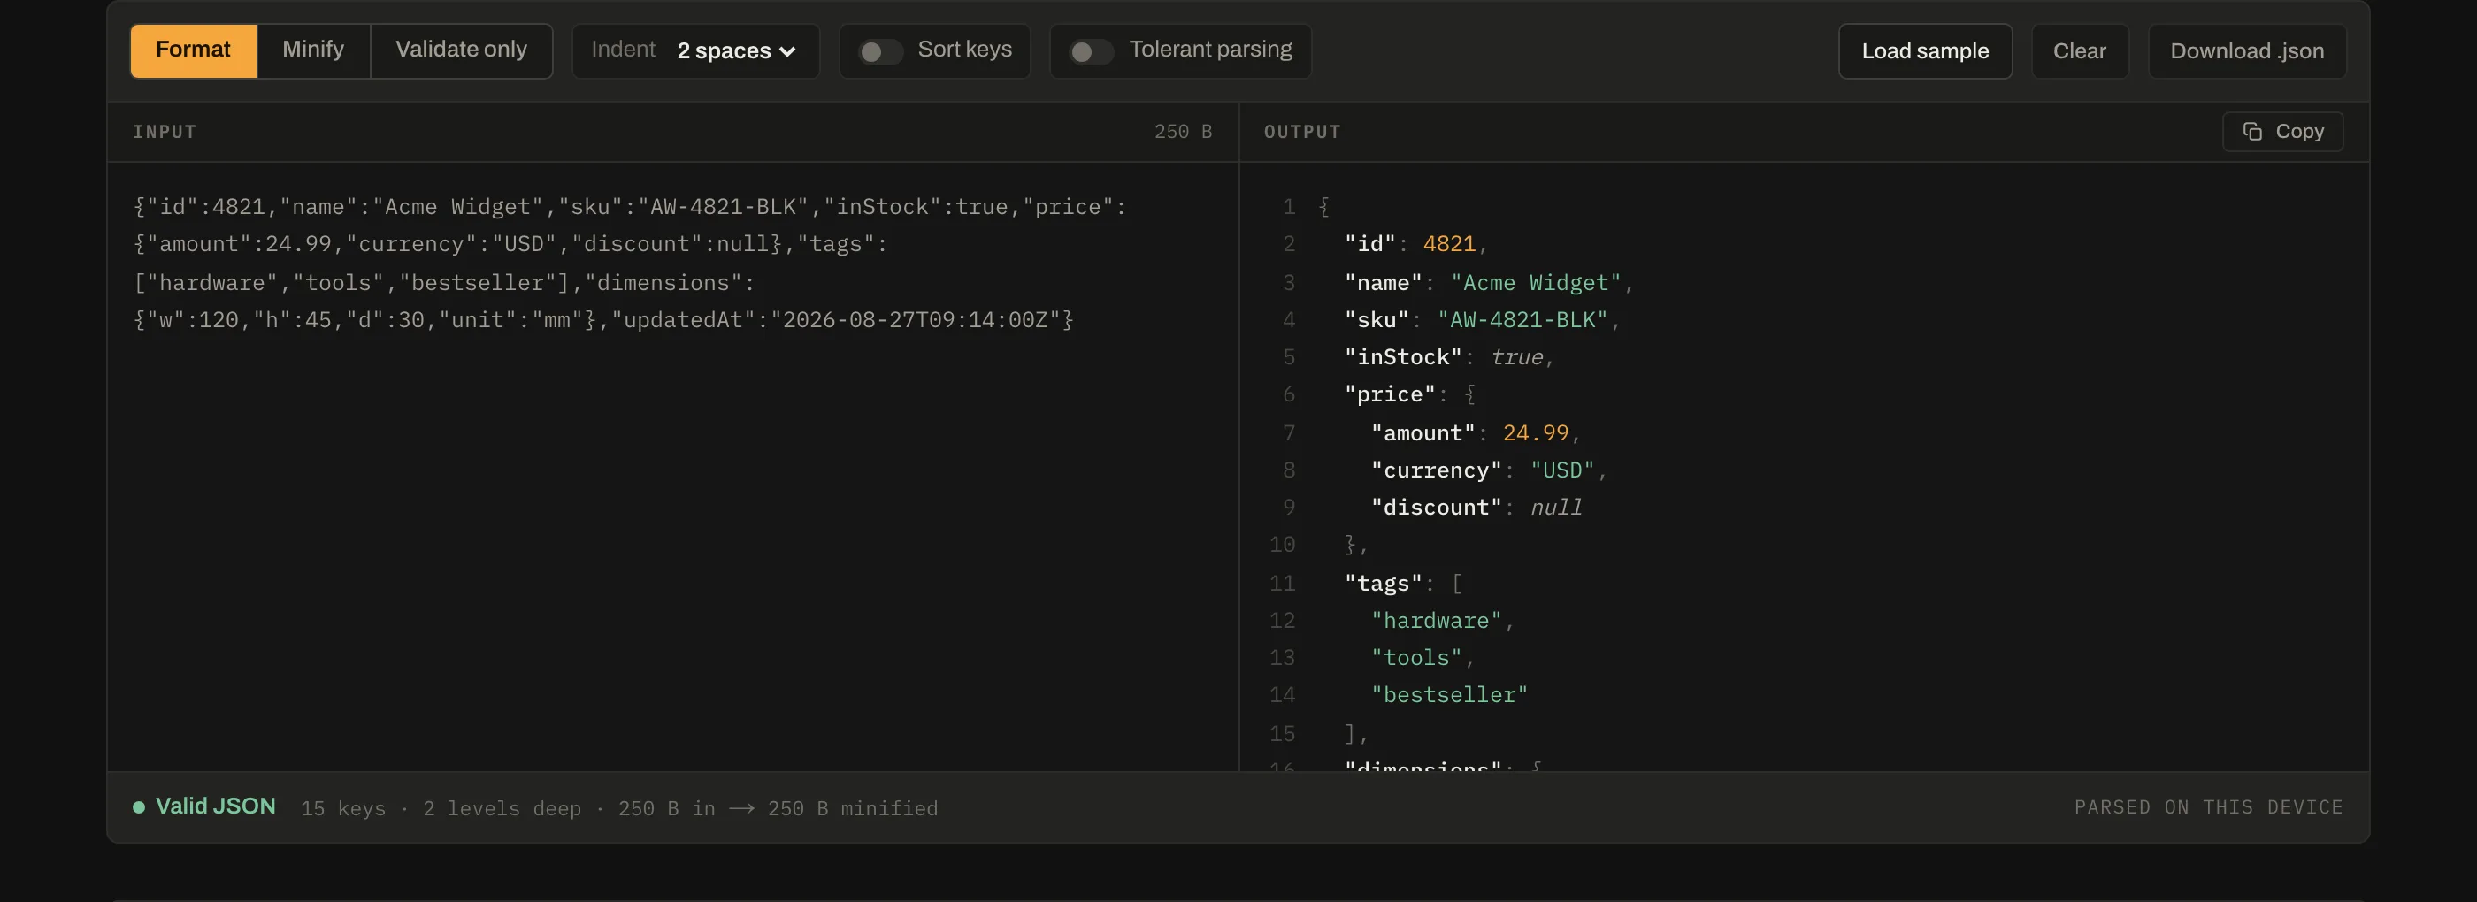Load the sample JSON
The height and width of the screenshot is (902, 2477).
pyautogui.click(x=1925, y=51)
